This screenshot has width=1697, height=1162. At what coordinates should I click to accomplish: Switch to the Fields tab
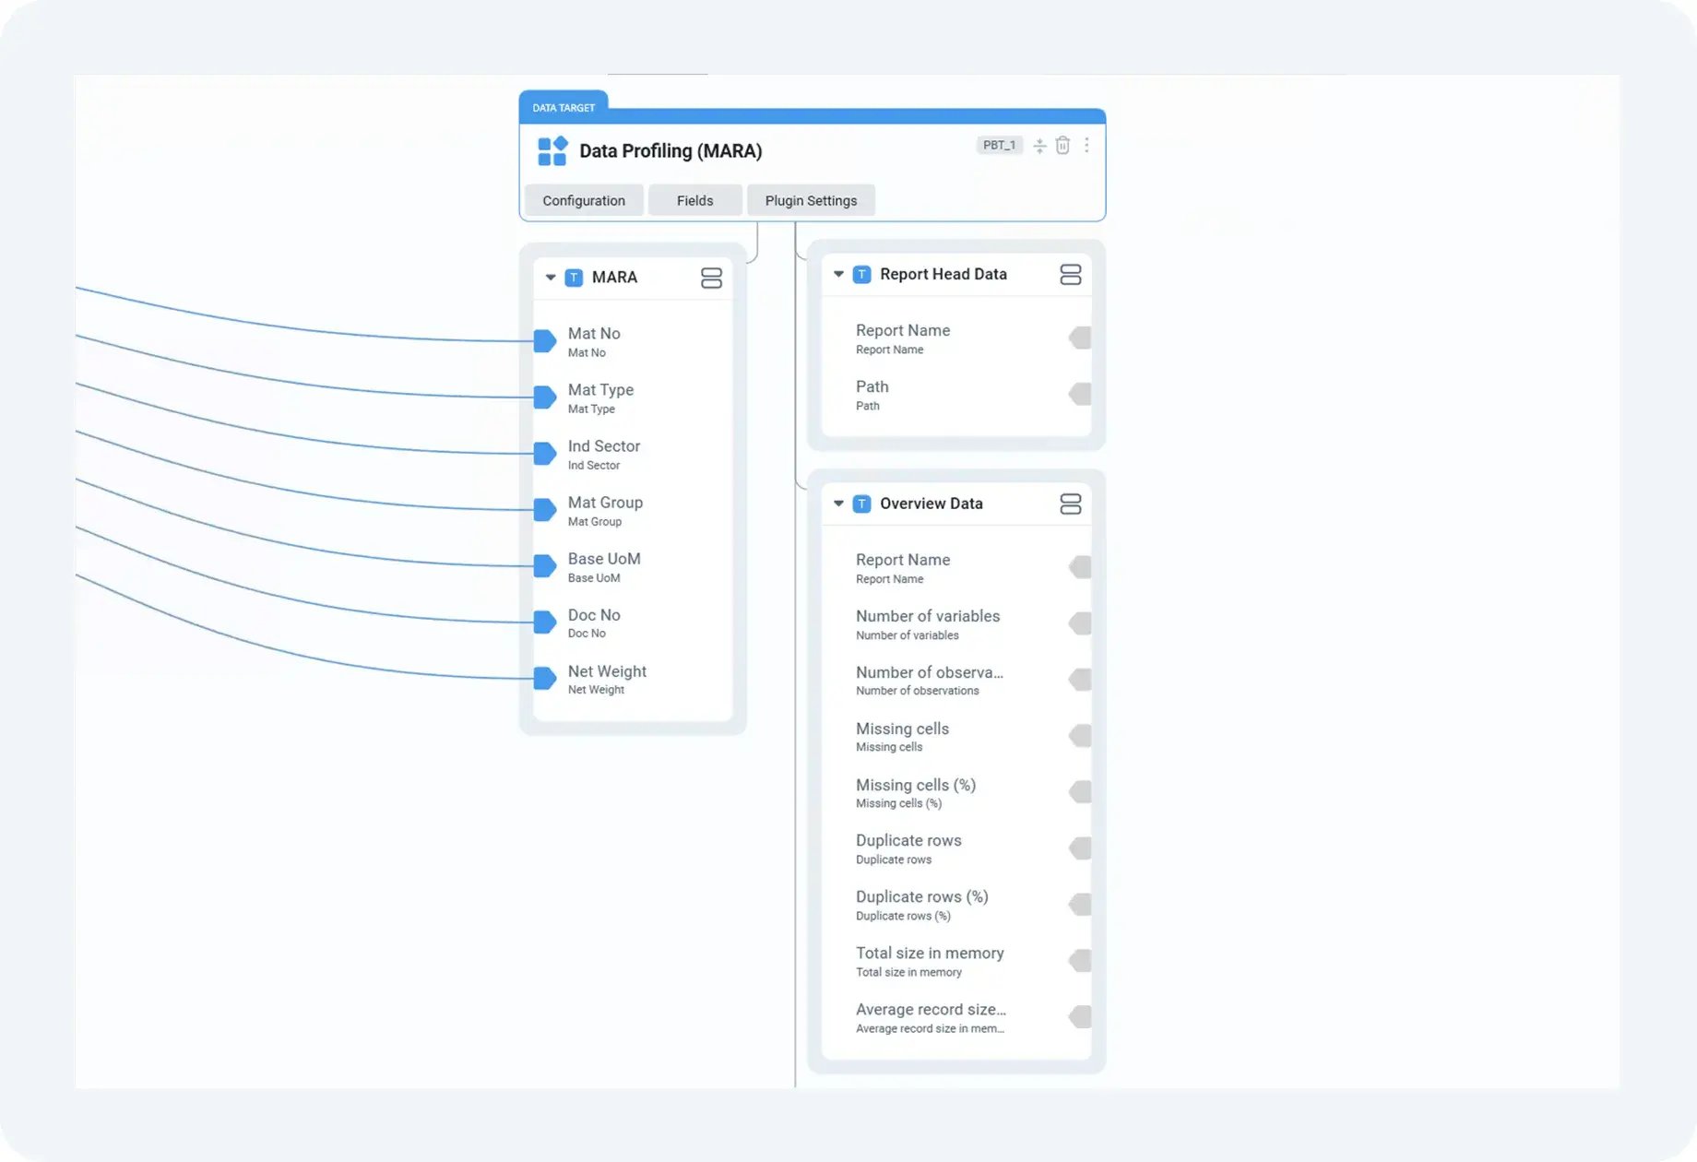point(694,200)
